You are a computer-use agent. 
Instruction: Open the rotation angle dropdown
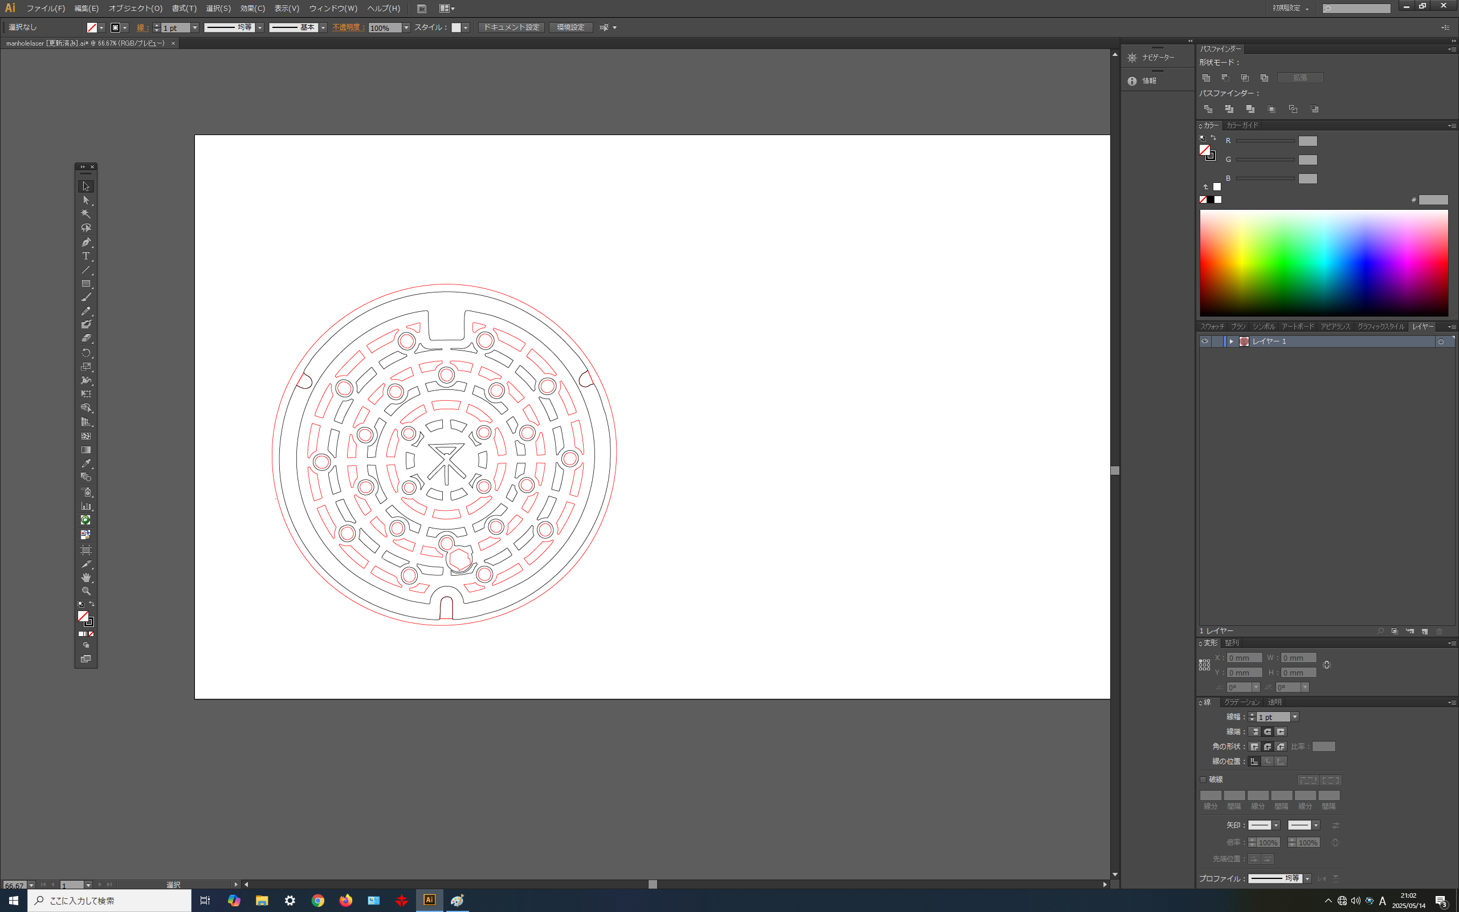coord(1256,687)
